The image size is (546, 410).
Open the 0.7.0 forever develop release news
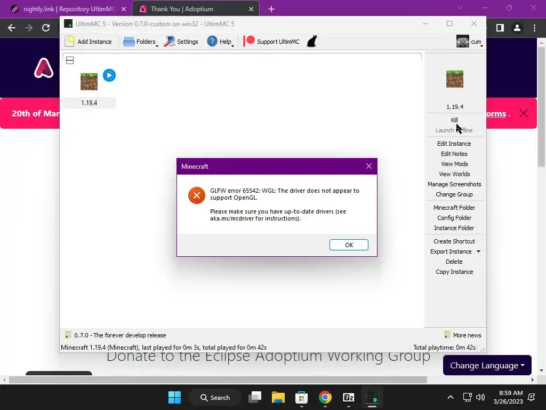(x=120, y=335)
